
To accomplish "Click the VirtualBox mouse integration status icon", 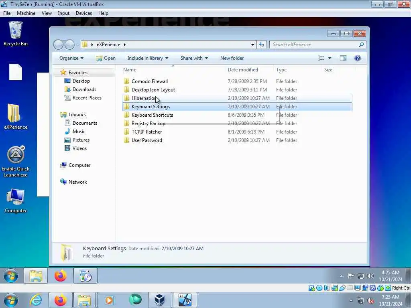I will pyautogui.click(x=380, y=288).
